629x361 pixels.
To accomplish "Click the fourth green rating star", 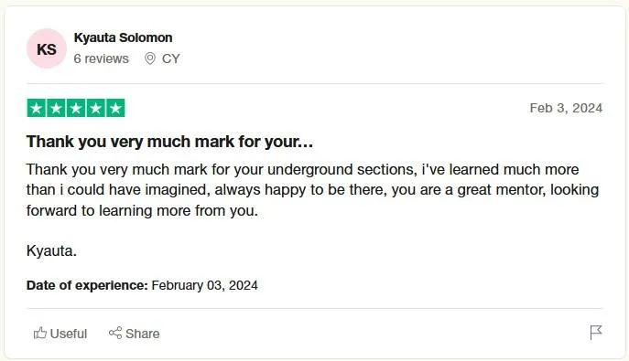I will pyautogui.click(x=96, y=108).
